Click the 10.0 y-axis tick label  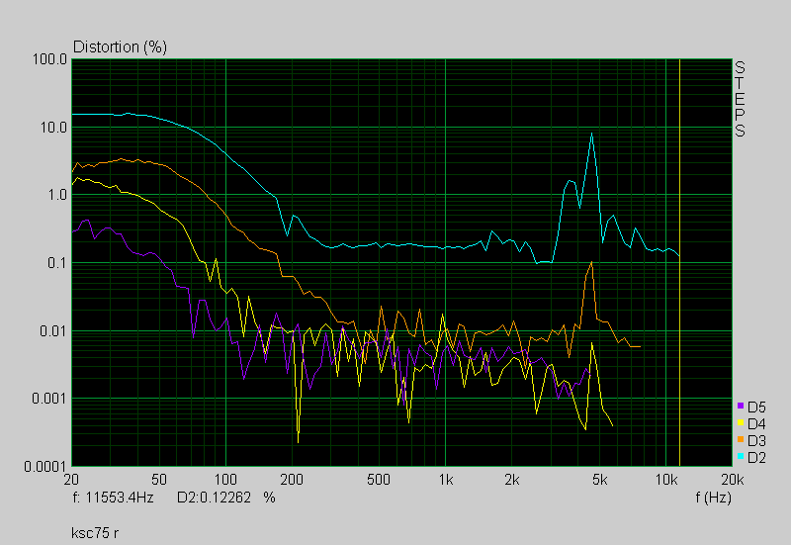tap(53, 128)
